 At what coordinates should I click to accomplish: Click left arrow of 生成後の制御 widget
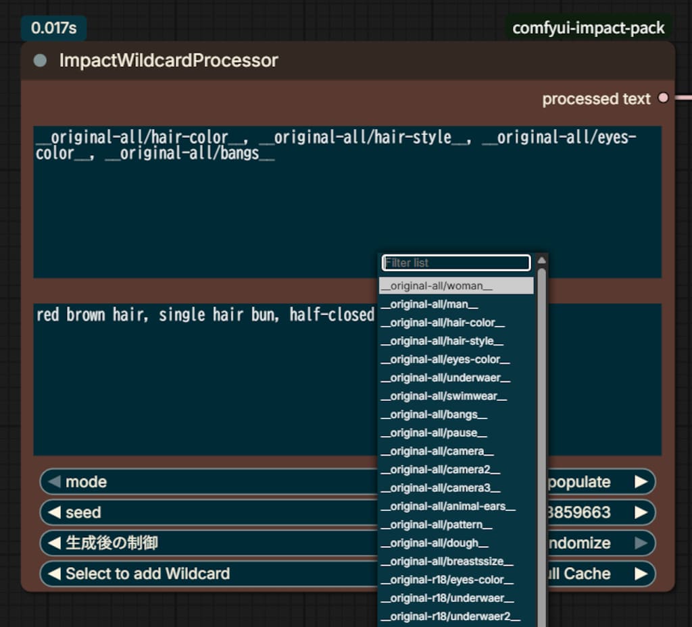click(x=54, y=543)
